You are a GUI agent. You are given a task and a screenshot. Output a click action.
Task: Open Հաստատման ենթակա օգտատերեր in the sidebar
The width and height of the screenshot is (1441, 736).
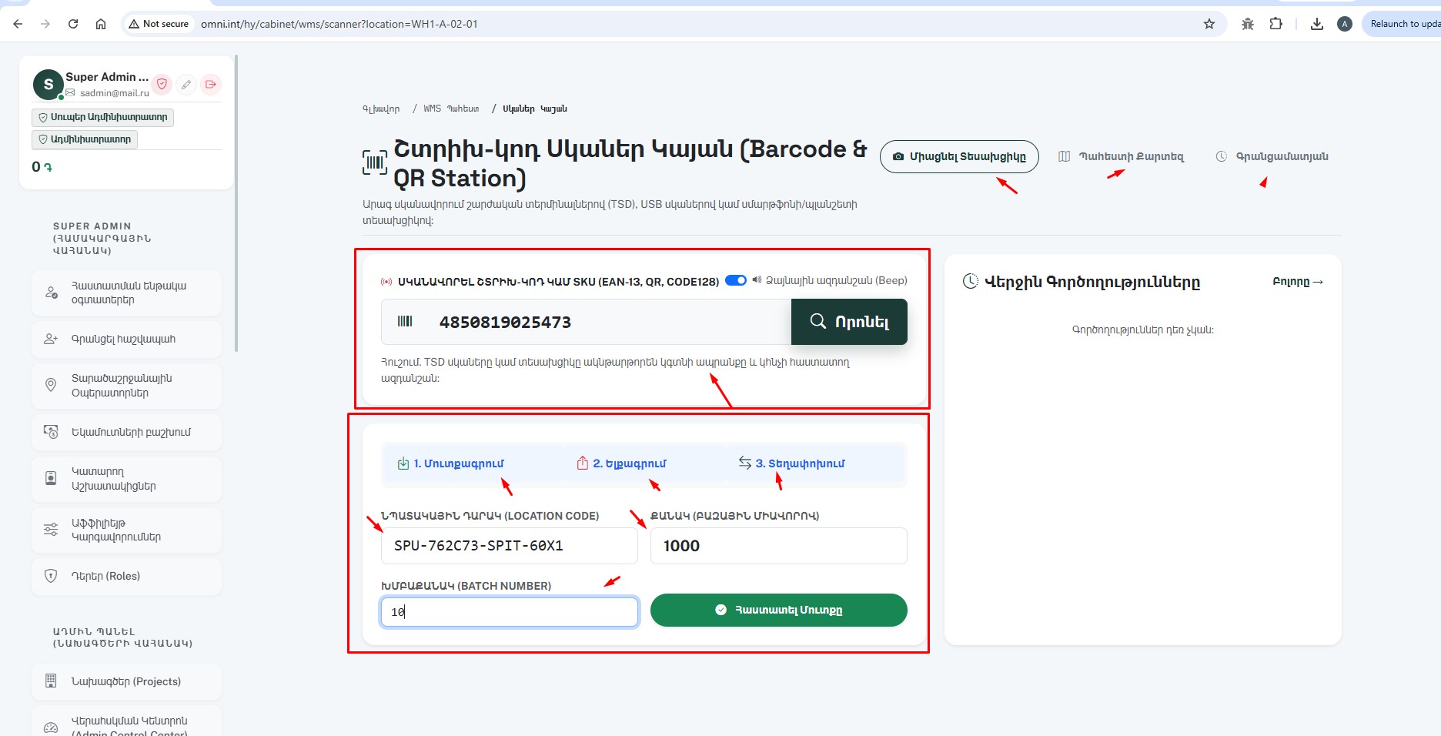click(x=126, y=293)
